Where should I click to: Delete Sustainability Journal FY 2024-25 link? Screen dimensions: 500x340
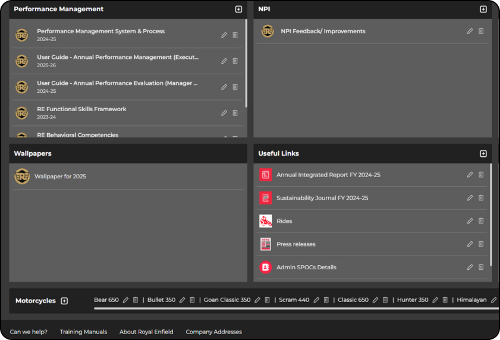point(481,198)
